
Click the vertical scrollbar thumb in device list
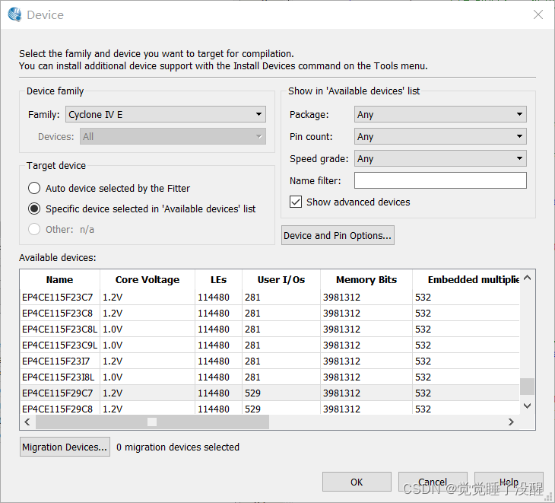(x=527, y=387)
